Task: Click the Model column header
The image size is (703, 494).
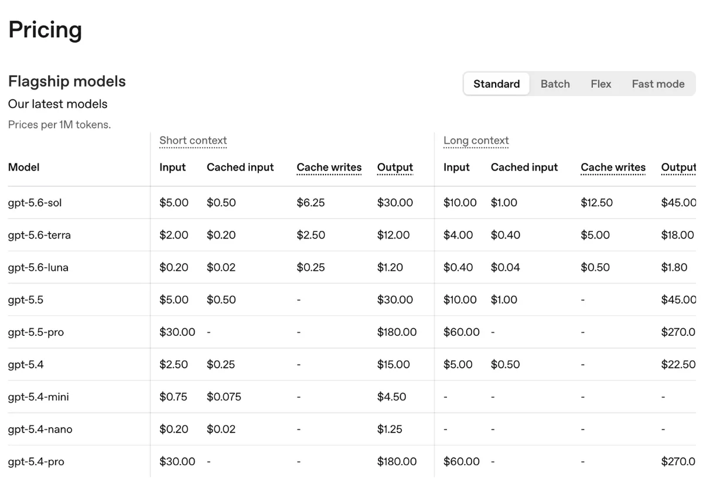Action: (x=24, y=168)
